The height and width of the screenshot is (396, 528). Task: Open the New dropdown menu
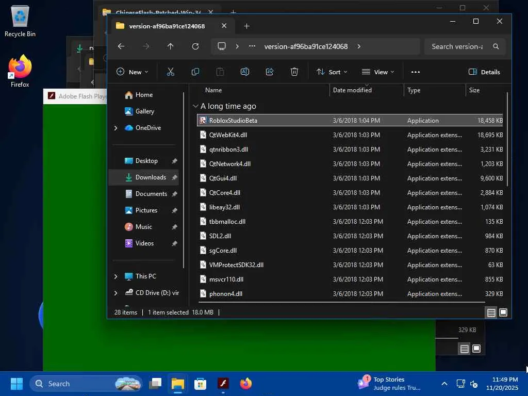132,72
